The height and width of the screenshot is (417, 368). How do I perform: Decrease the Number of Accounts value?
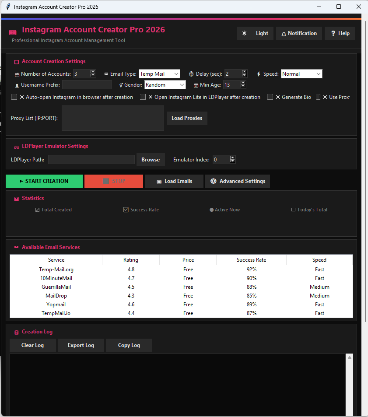(93, 75)
